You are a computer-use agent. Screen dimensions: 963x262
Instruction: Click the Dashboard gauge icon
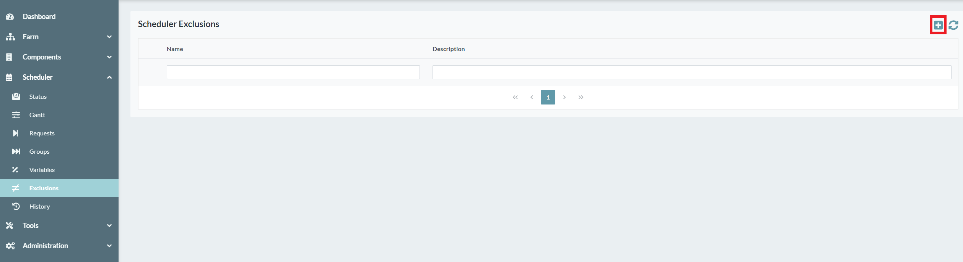[x=10, y=17]
